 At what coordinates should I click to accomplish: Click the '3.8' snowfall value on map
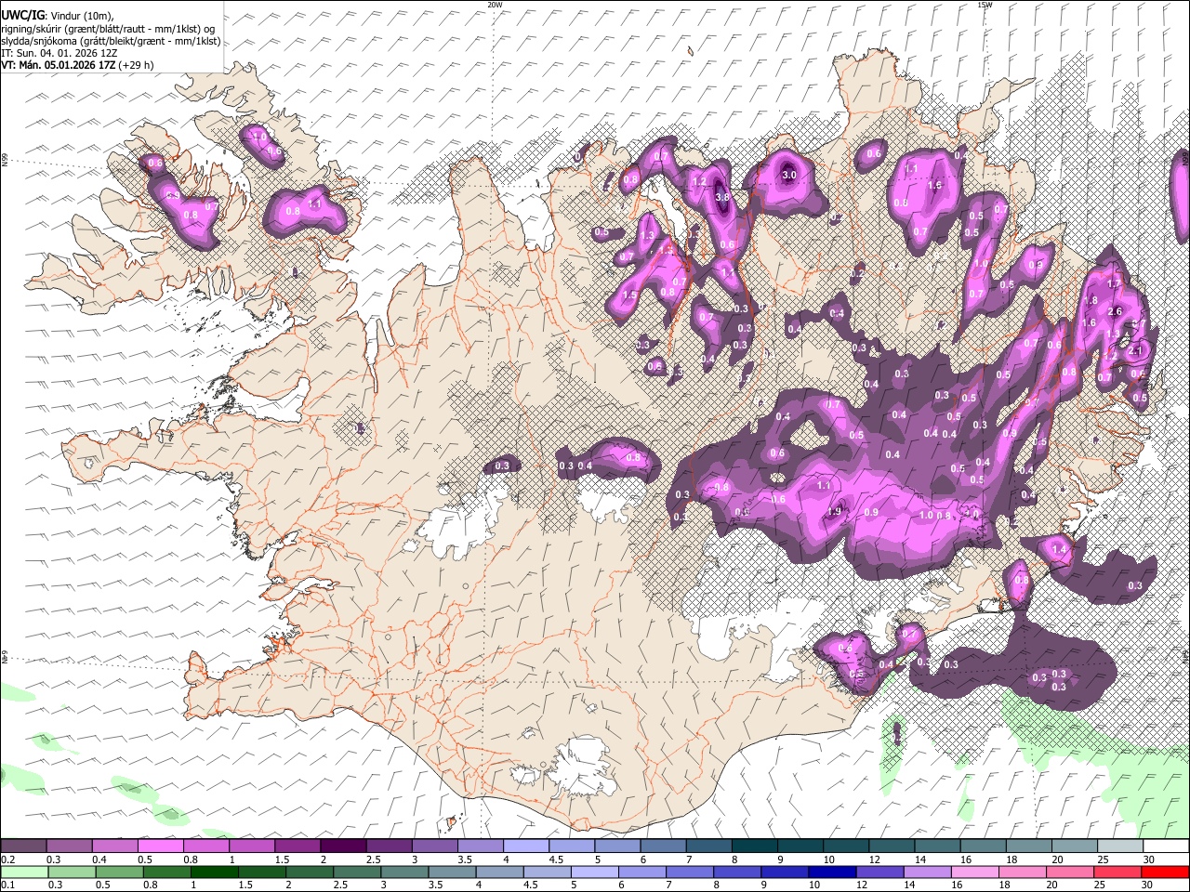(x=722, y=197)
